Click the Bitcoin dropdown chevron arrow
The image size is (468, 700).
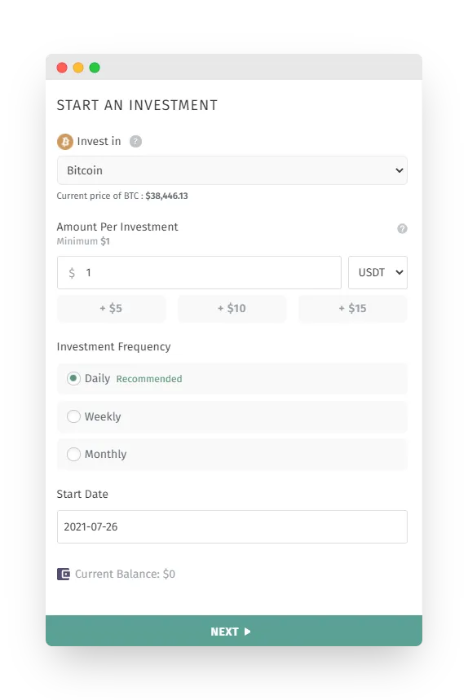400,170
